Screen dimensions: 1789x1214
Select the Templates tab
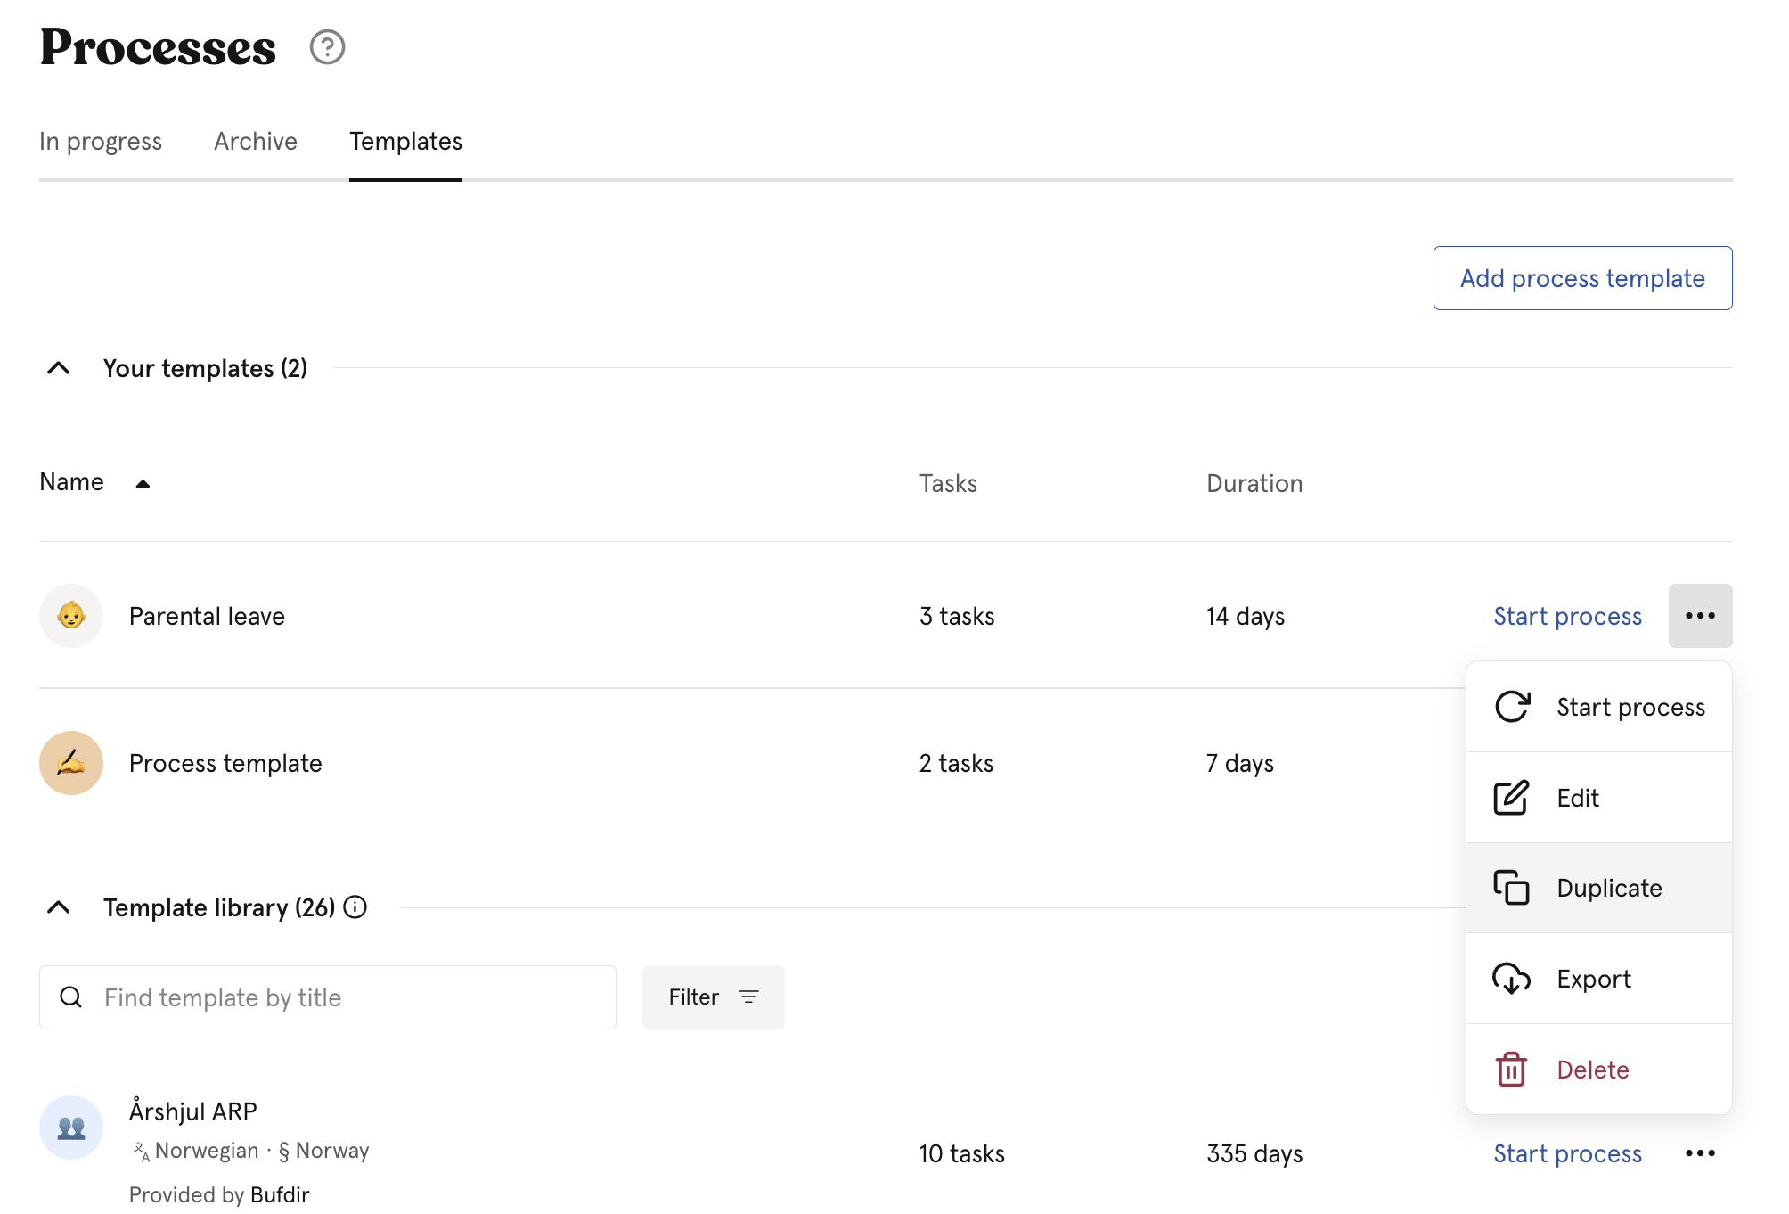click(x=405, y=141)
